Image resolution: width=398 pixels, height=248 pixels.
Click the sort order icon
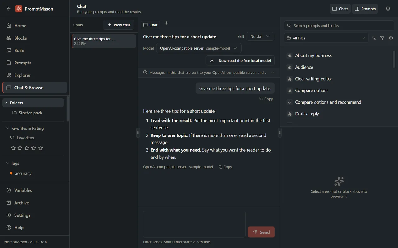tap(374, 38)
